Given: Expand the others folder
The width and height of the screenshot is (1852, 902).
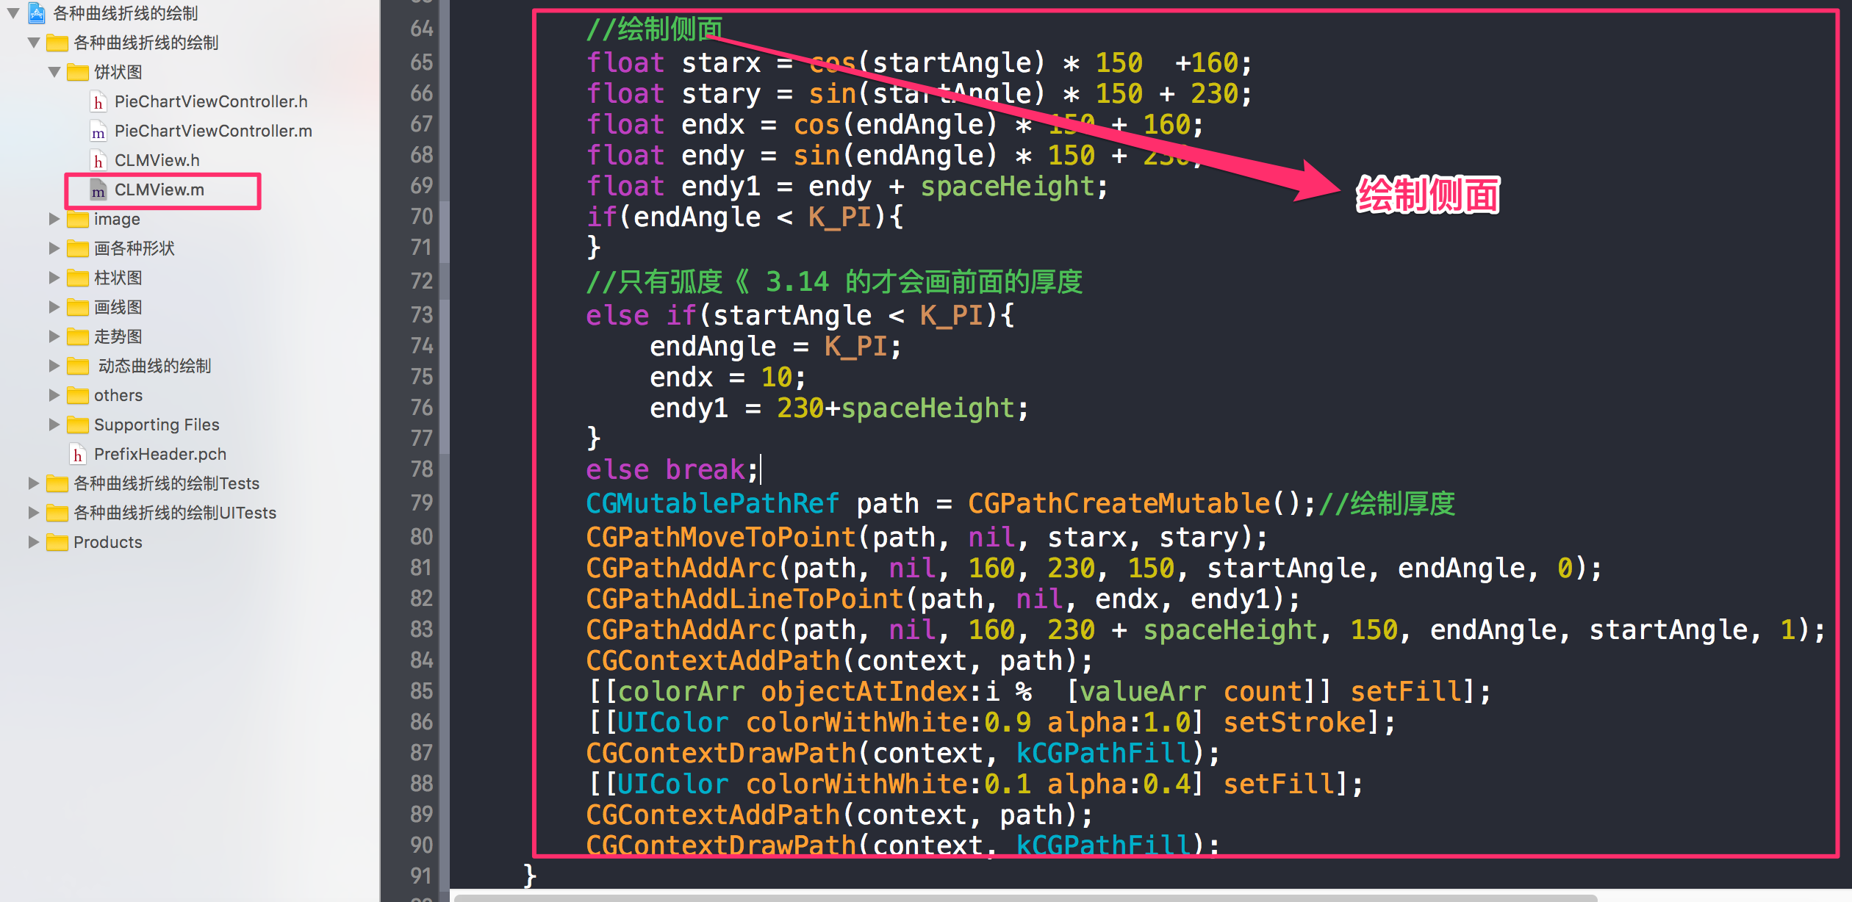Looking at the screenshot, I should click(54, 395).
